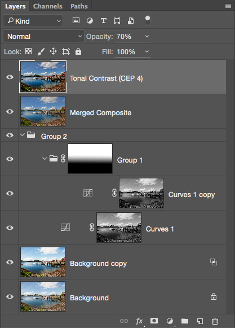Screen dimensions: 235x328
Task: Select the Group 1 gradient mask thumbnail
Action: coord(90,159)
